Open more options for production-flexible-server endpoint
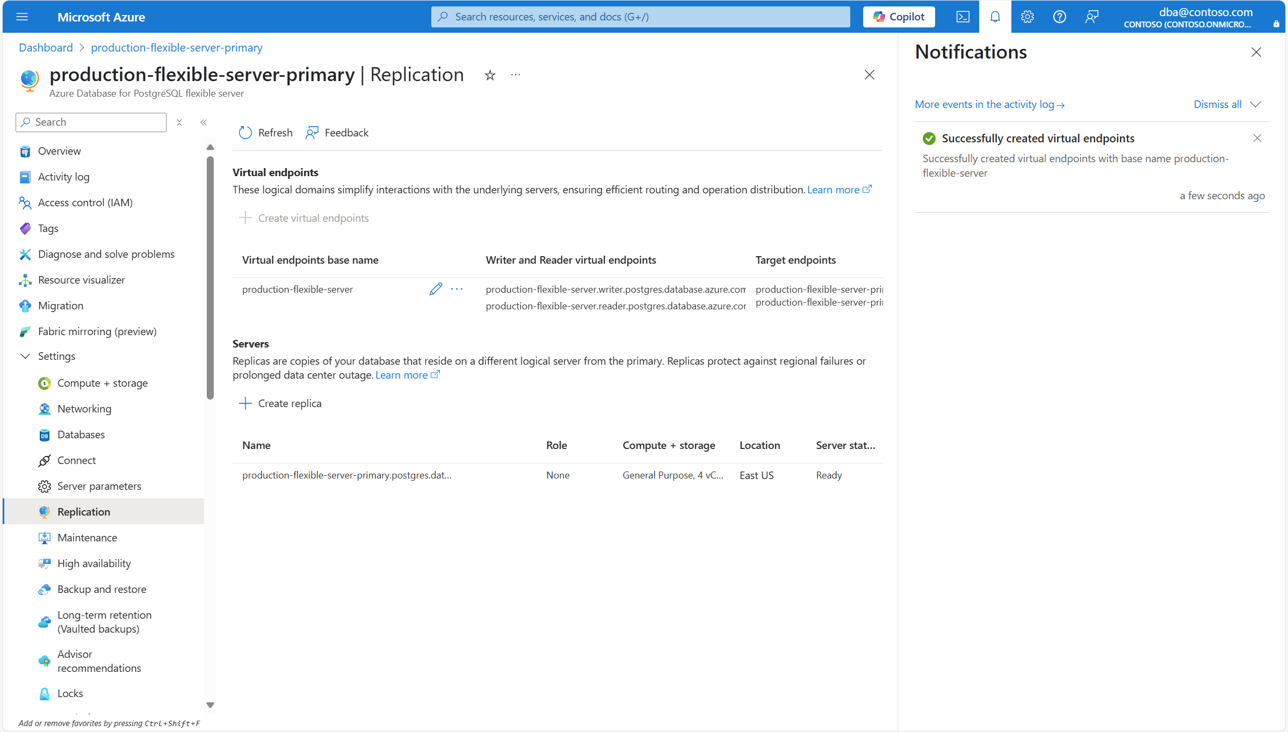Image resolution: width=1288 pixels, height=732 pixels. coord(457,289)
